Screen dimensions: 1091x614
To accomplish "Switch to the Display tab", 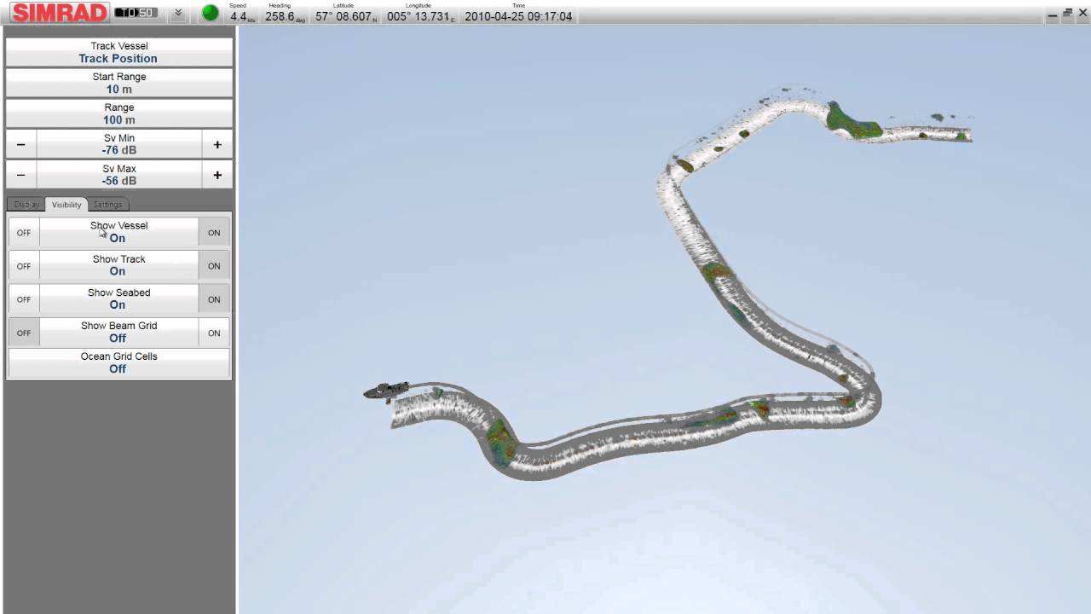I will pos(26,205).
